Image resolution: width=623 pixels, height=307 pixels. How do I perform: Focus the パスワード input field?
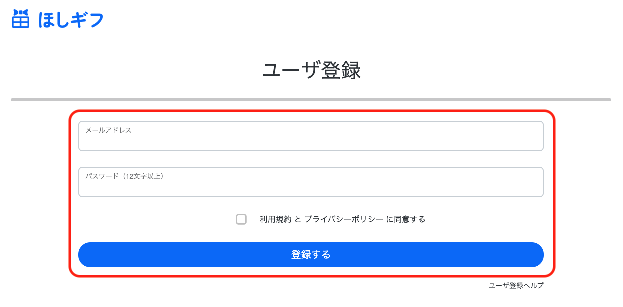coord(311,185)
